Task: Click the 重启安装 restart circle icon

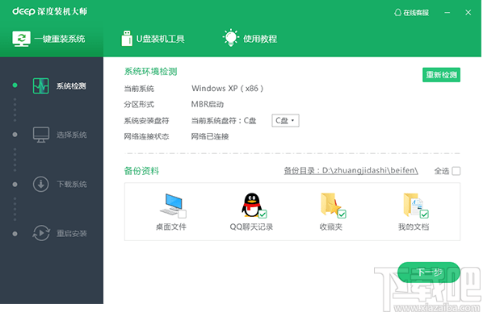Action: pyautogui.click(x=41, y=233)
